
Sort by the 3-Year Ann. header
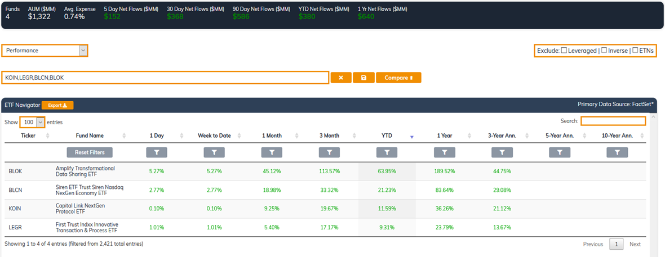[502, 136]
